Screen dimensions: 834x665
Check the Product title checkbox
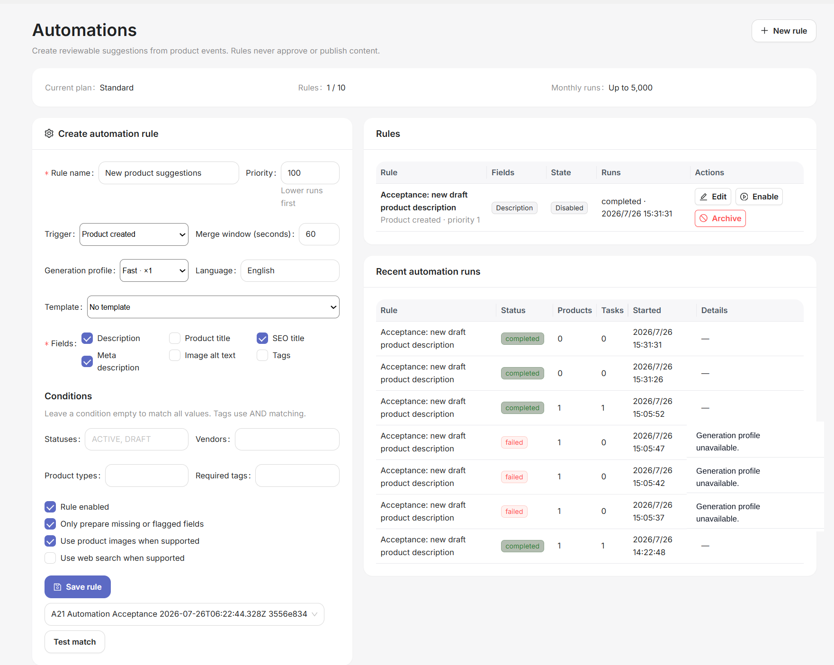175,338
